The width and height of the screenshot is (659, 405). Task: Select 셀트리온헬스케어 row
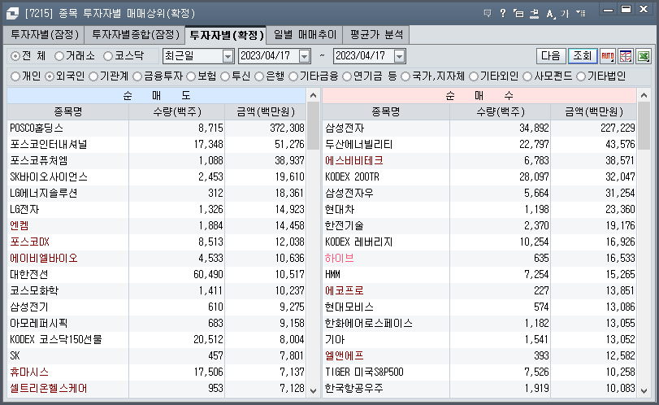tap(157, 388)
